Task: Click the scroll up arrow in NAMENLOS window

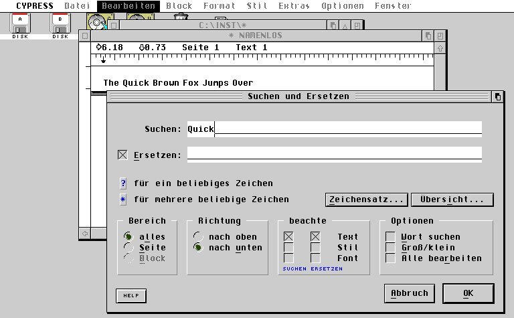Action: pyautogui.click(x=440, y=48)
